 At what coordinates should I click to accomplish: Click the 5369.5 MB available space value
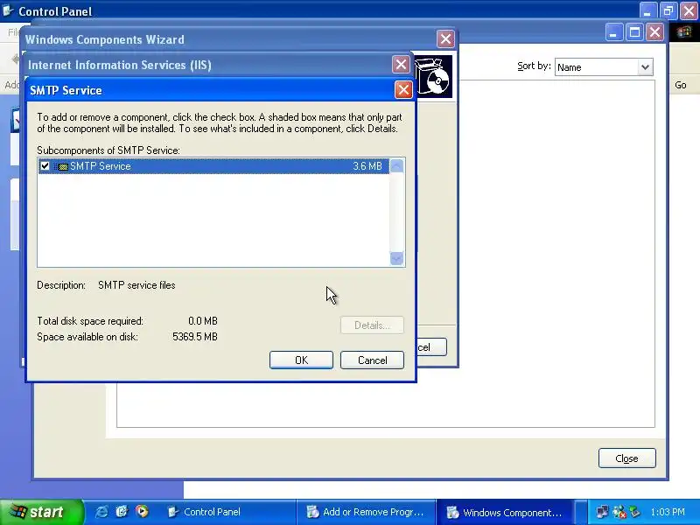195,337
